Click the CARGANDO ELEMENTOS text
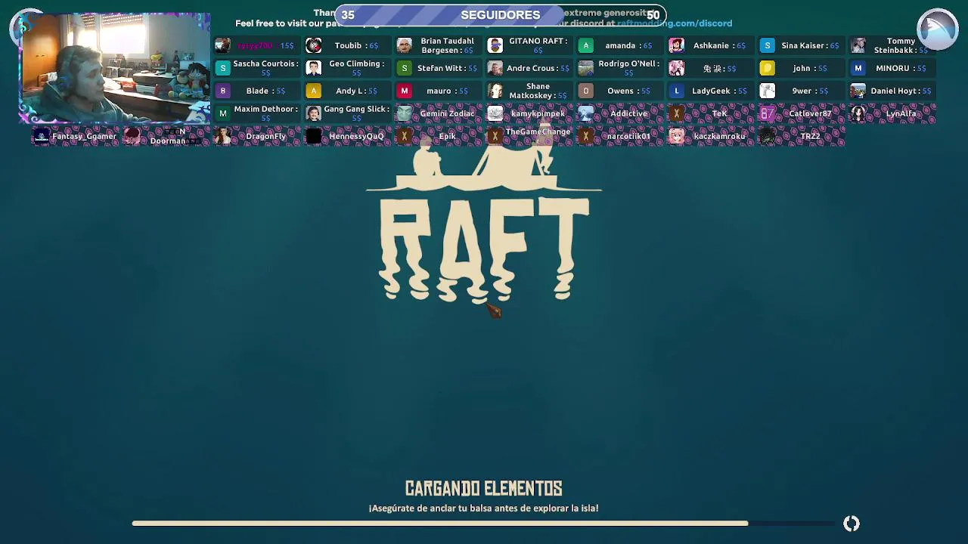The height and width of the screenshot is (544, 968). 484,489
